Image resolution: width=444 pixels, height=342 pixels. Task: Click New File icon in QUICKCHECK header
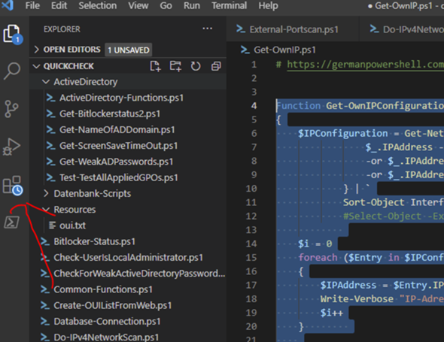155,66
